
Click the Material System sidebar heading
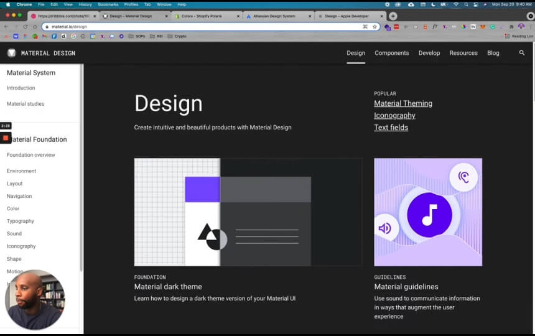31,73
